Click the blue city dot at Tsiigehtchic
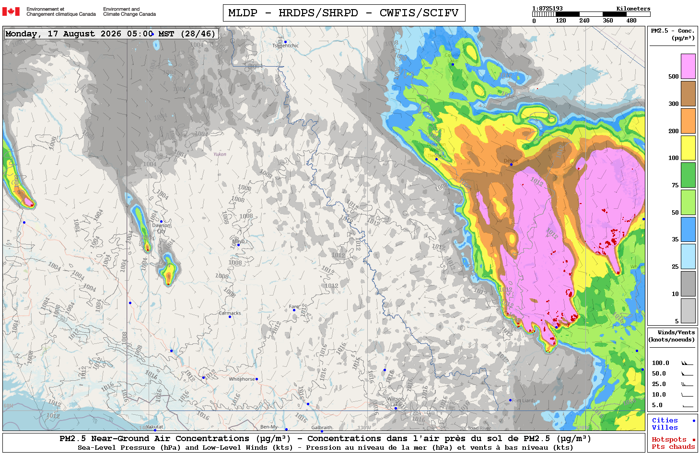The height and width of the screenshot is (455, 700). pos(285,42)
